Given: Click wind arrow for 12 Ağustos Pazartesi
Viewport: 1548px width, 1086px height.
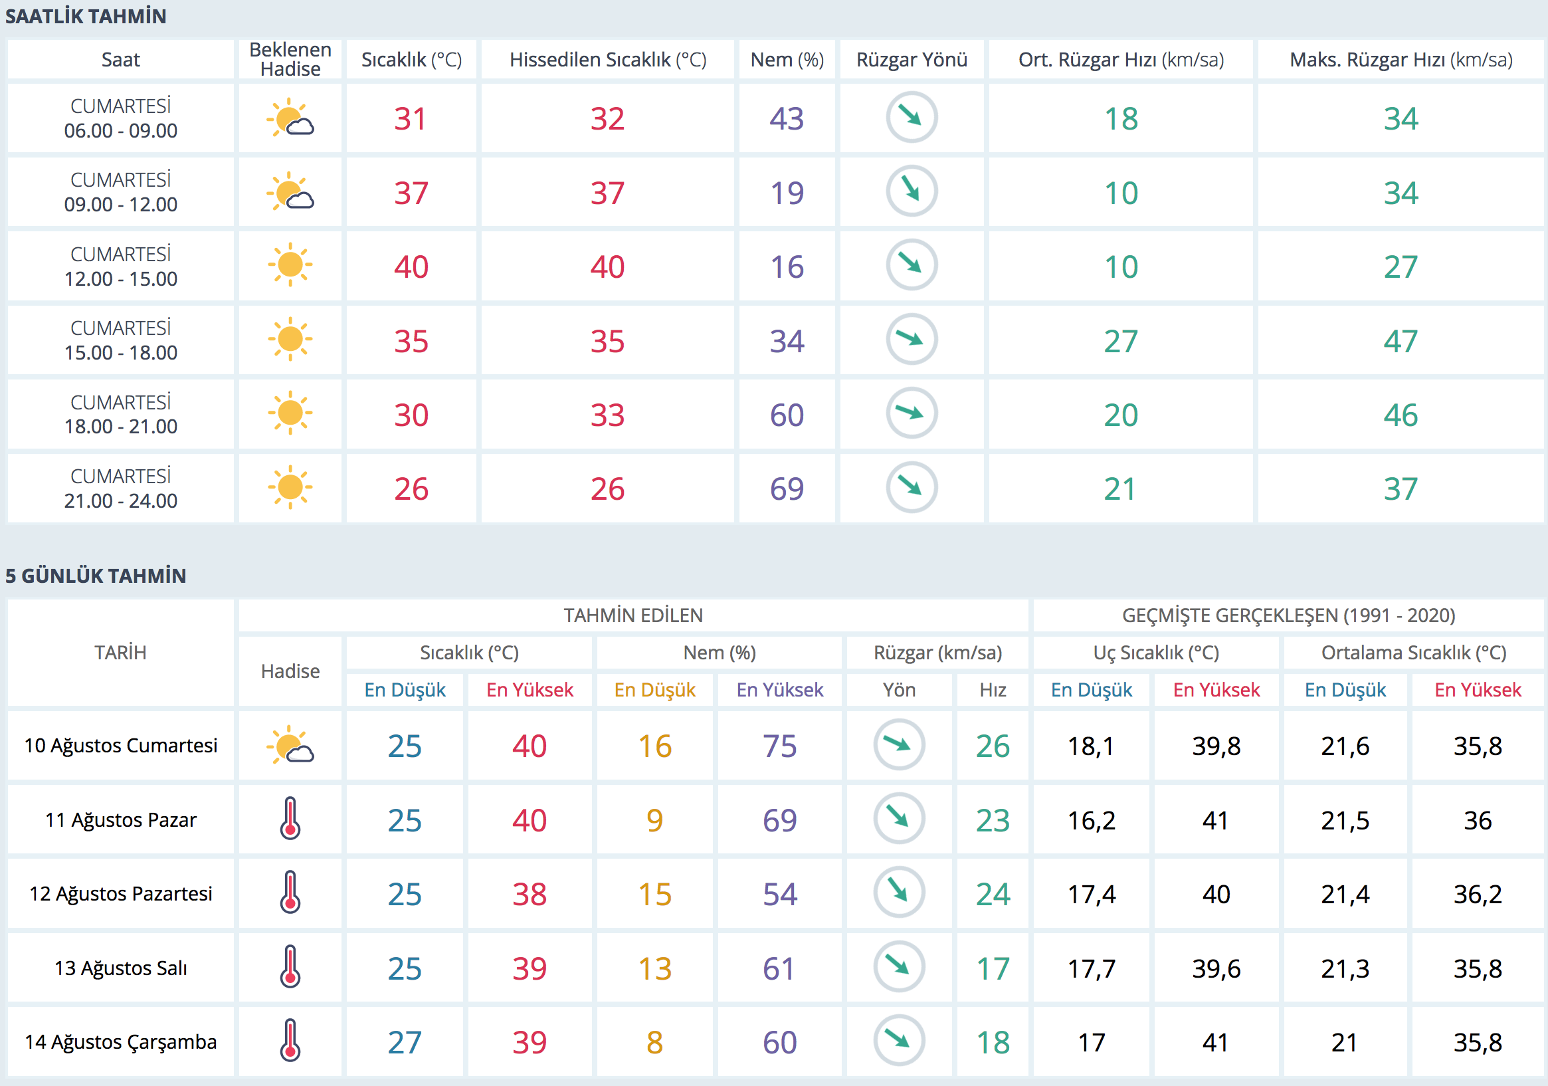Looking at the screenshot, I should pyautogui.click(x=899, y=893).
